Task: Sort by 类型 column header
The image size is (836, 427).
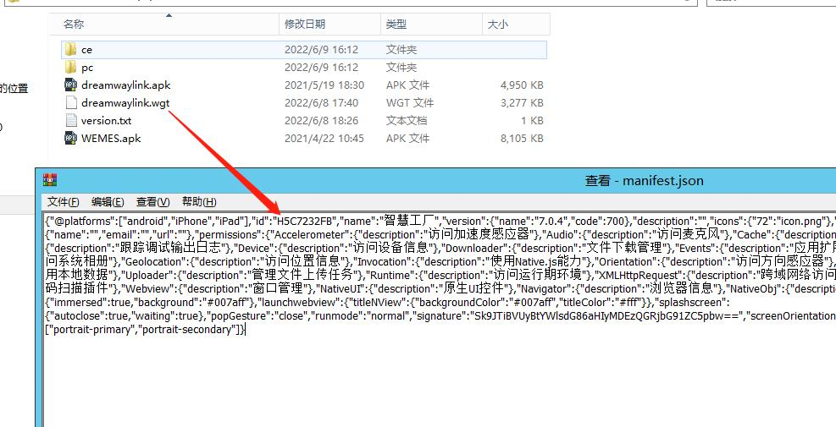Action: (x=396, y=25)
